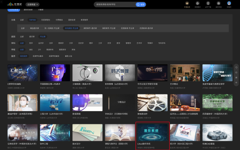The width and height of the screenshot is (240, 150).
Task: Click the 财务管理（山东财经大学）course title
Action: coord(116,84)
